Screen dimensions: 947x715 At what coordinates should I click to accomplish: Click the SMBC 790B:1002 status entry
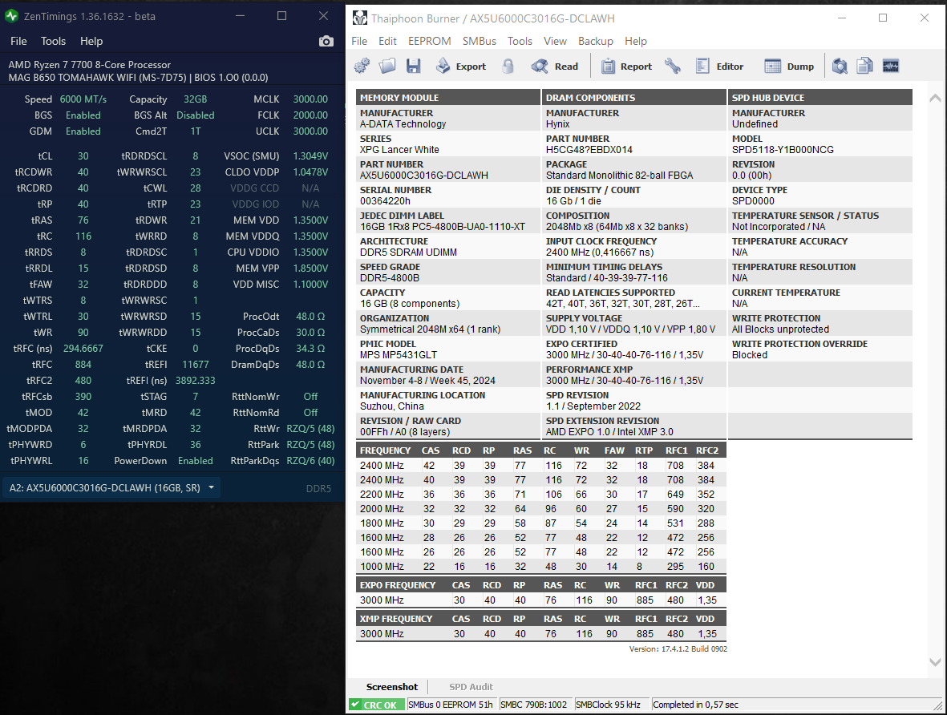pos(534,705)
